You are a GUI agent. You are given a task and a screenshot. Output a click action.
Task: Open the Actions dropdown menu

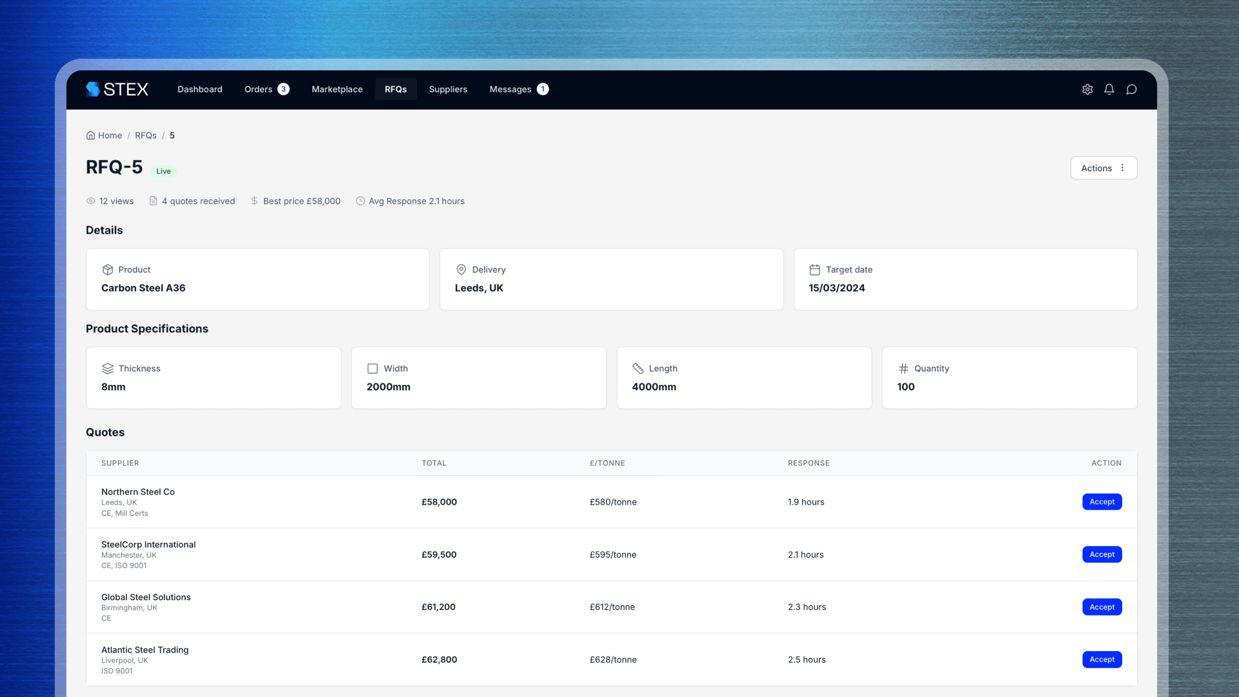click(x=1103, y=168)
